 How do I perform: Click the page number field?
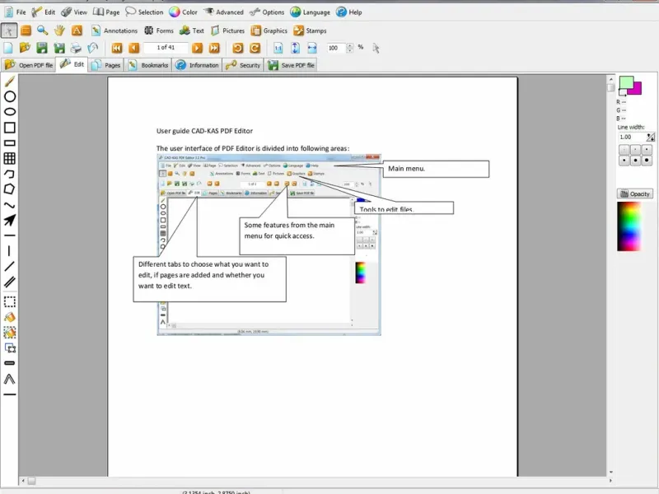166,48
